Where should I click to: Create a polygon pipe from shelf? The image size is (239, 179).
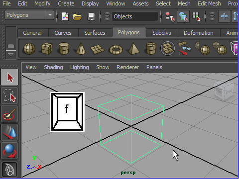(151, 49)
